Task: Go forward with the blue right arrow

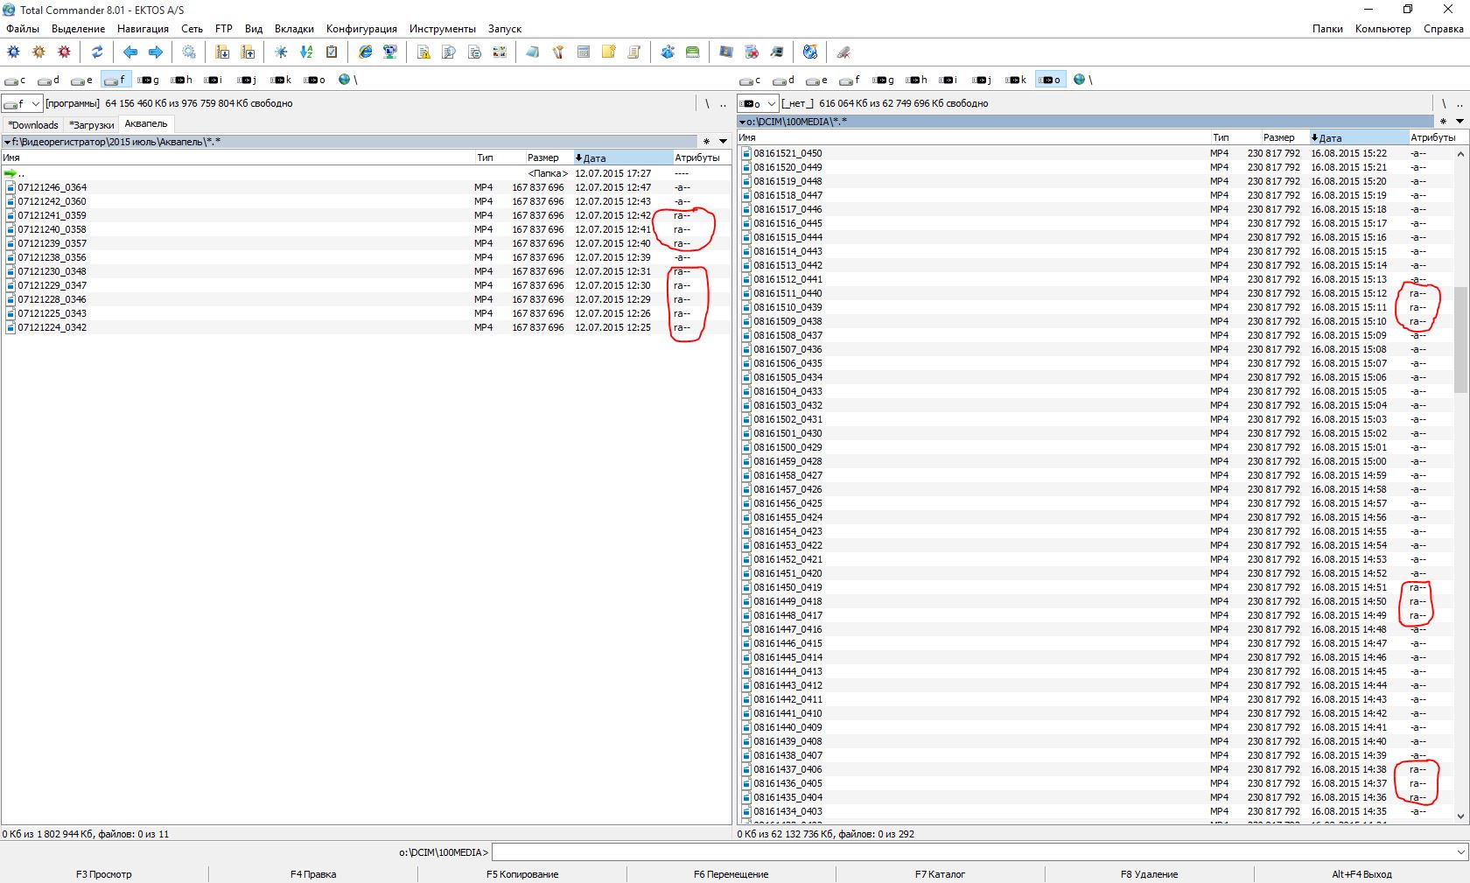Action: click(x=156, y=53)
